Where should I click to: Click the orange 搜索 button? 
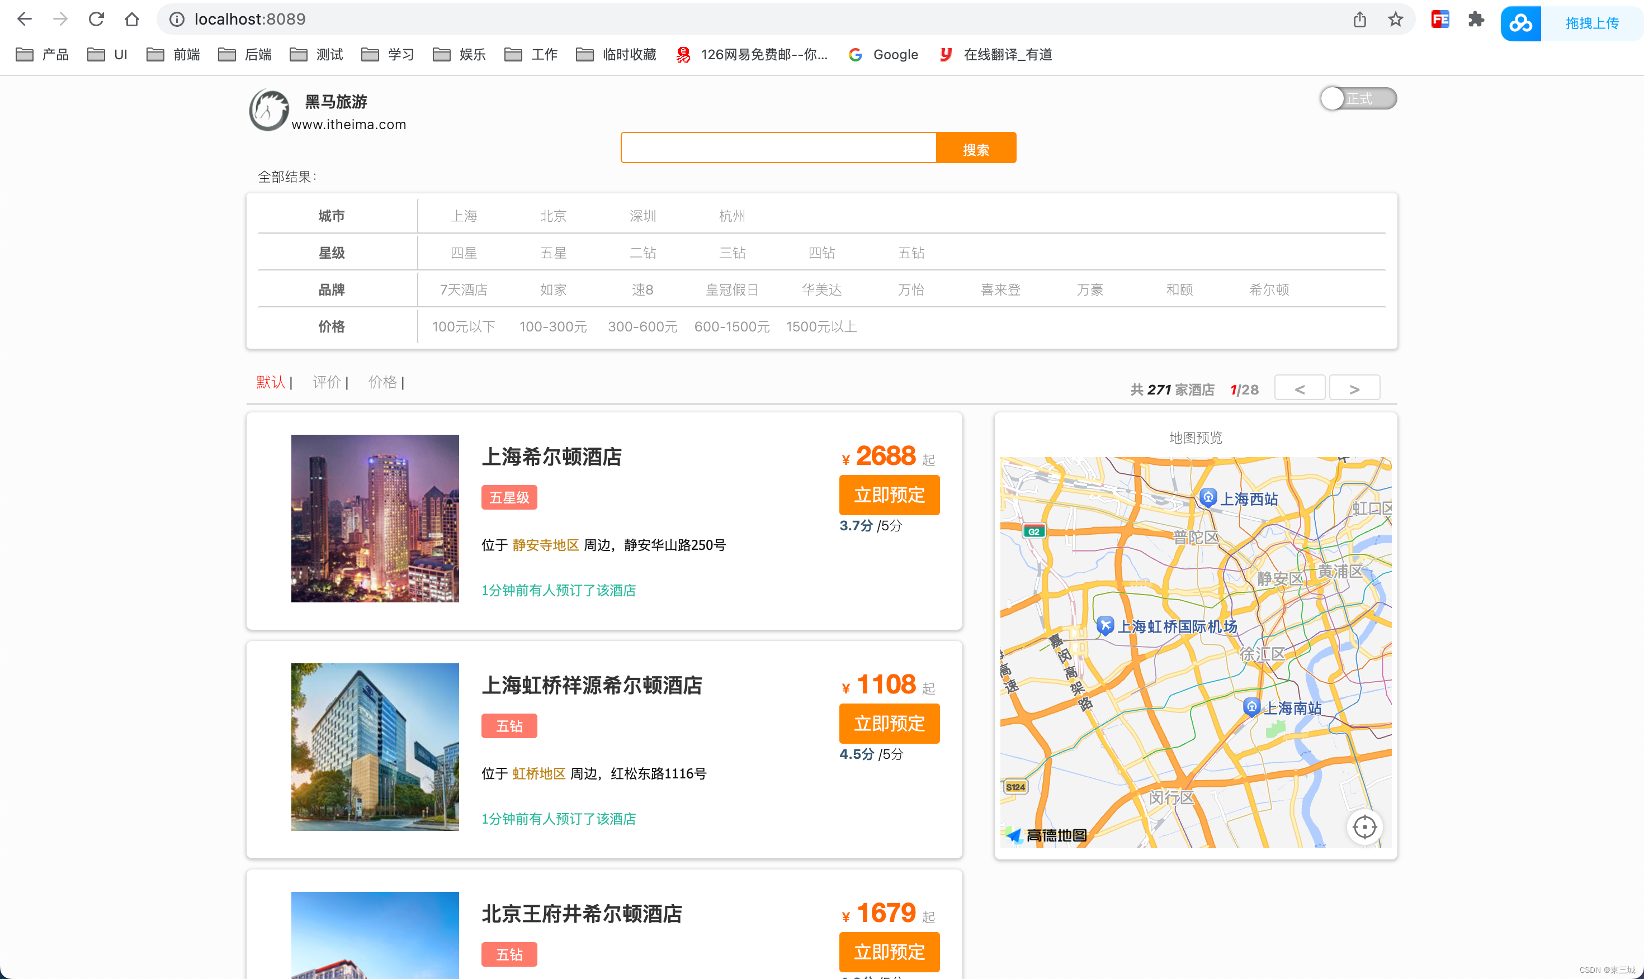tap(976, 148)
